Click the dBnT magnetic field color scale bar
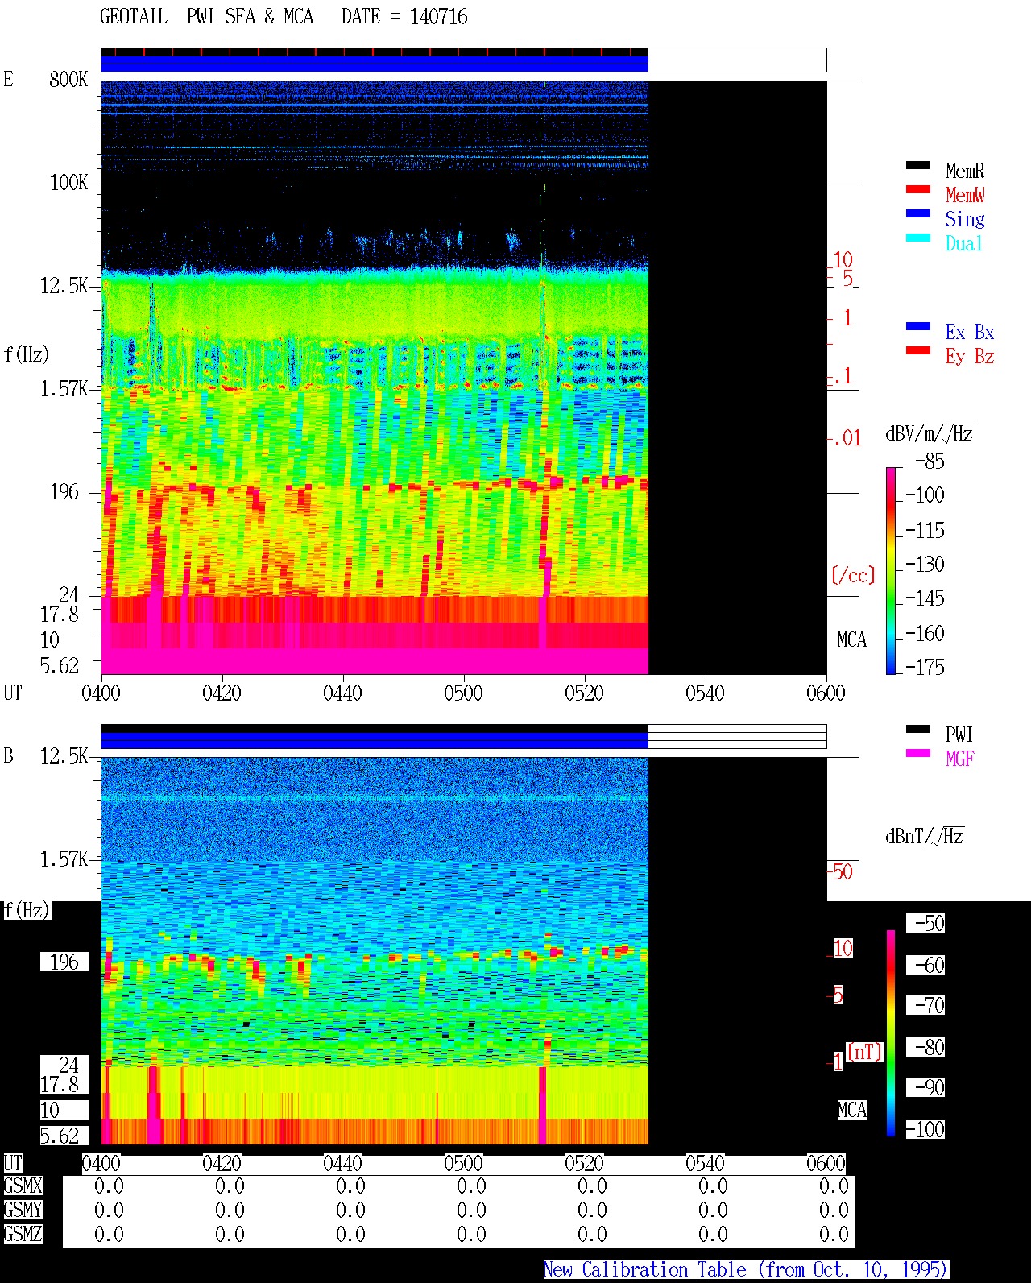 click(x=891, y=1033)
